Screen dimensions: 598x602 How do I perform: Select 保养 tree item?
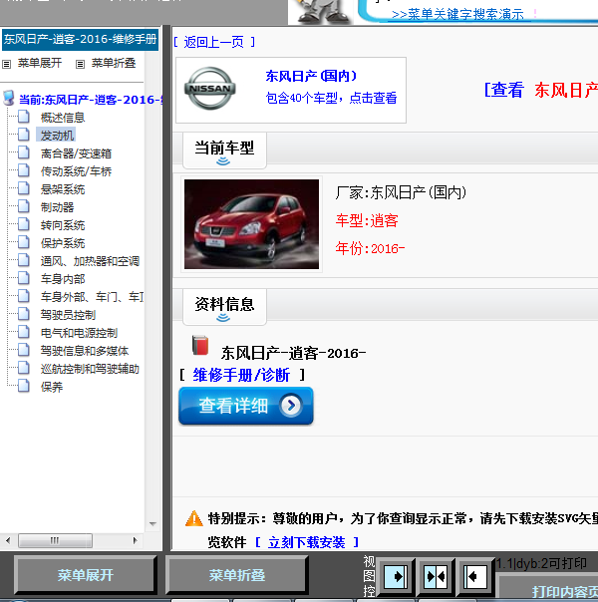(x=52, y=387)
